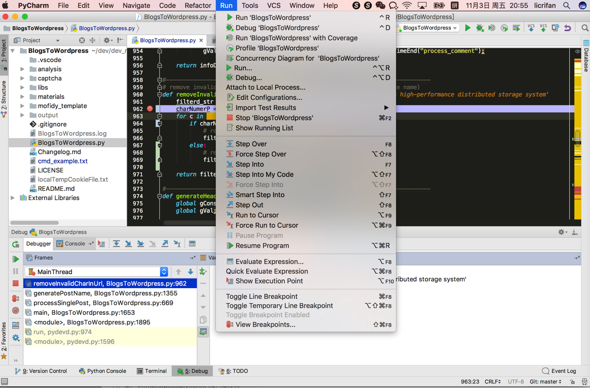The height and width of the screenshot is (388, 590).
Task: Click Scroll from Source icon in Project panel
Action: point(82,41)
